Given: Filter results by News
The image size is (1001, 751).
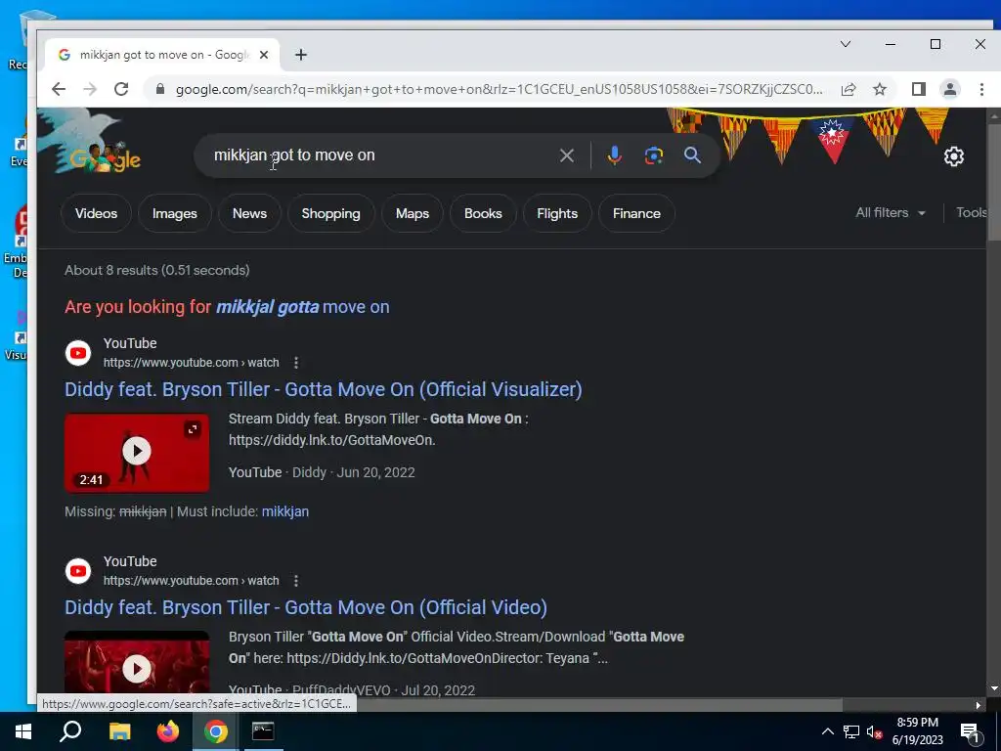Looking at the screenshot, I should [249, 213].
